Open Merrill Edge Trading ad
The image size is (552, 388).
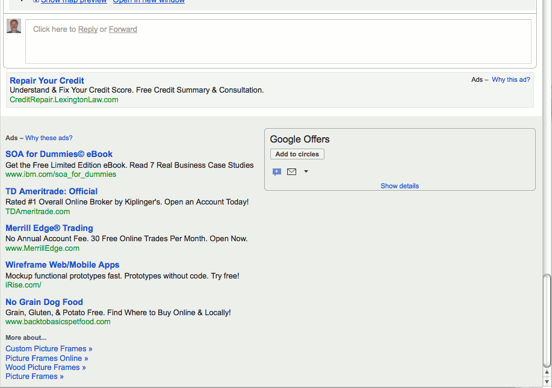[x=49, y=228]
